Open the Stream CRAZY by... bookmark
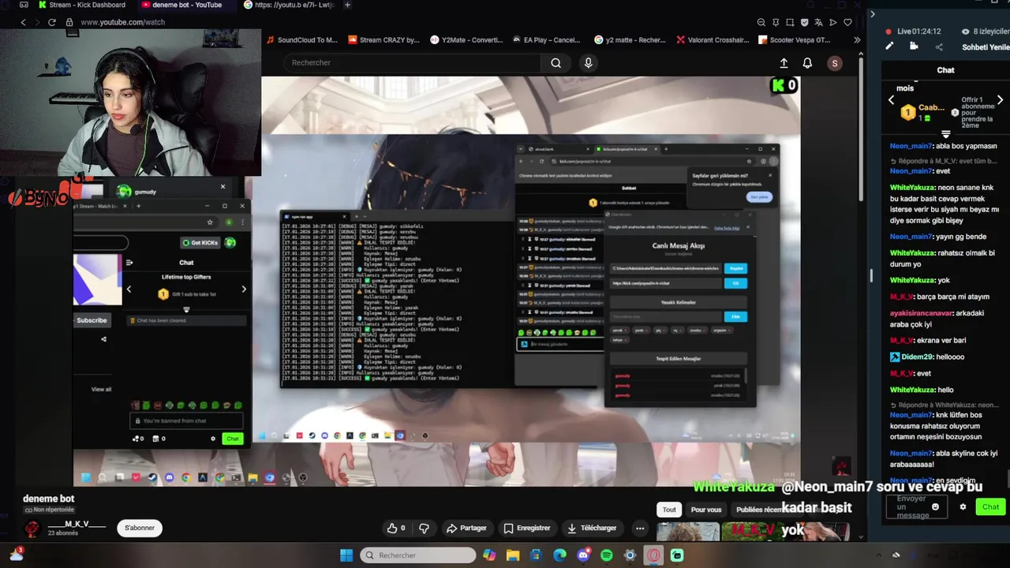1010x568 pixels. click(x=384, y=39)
